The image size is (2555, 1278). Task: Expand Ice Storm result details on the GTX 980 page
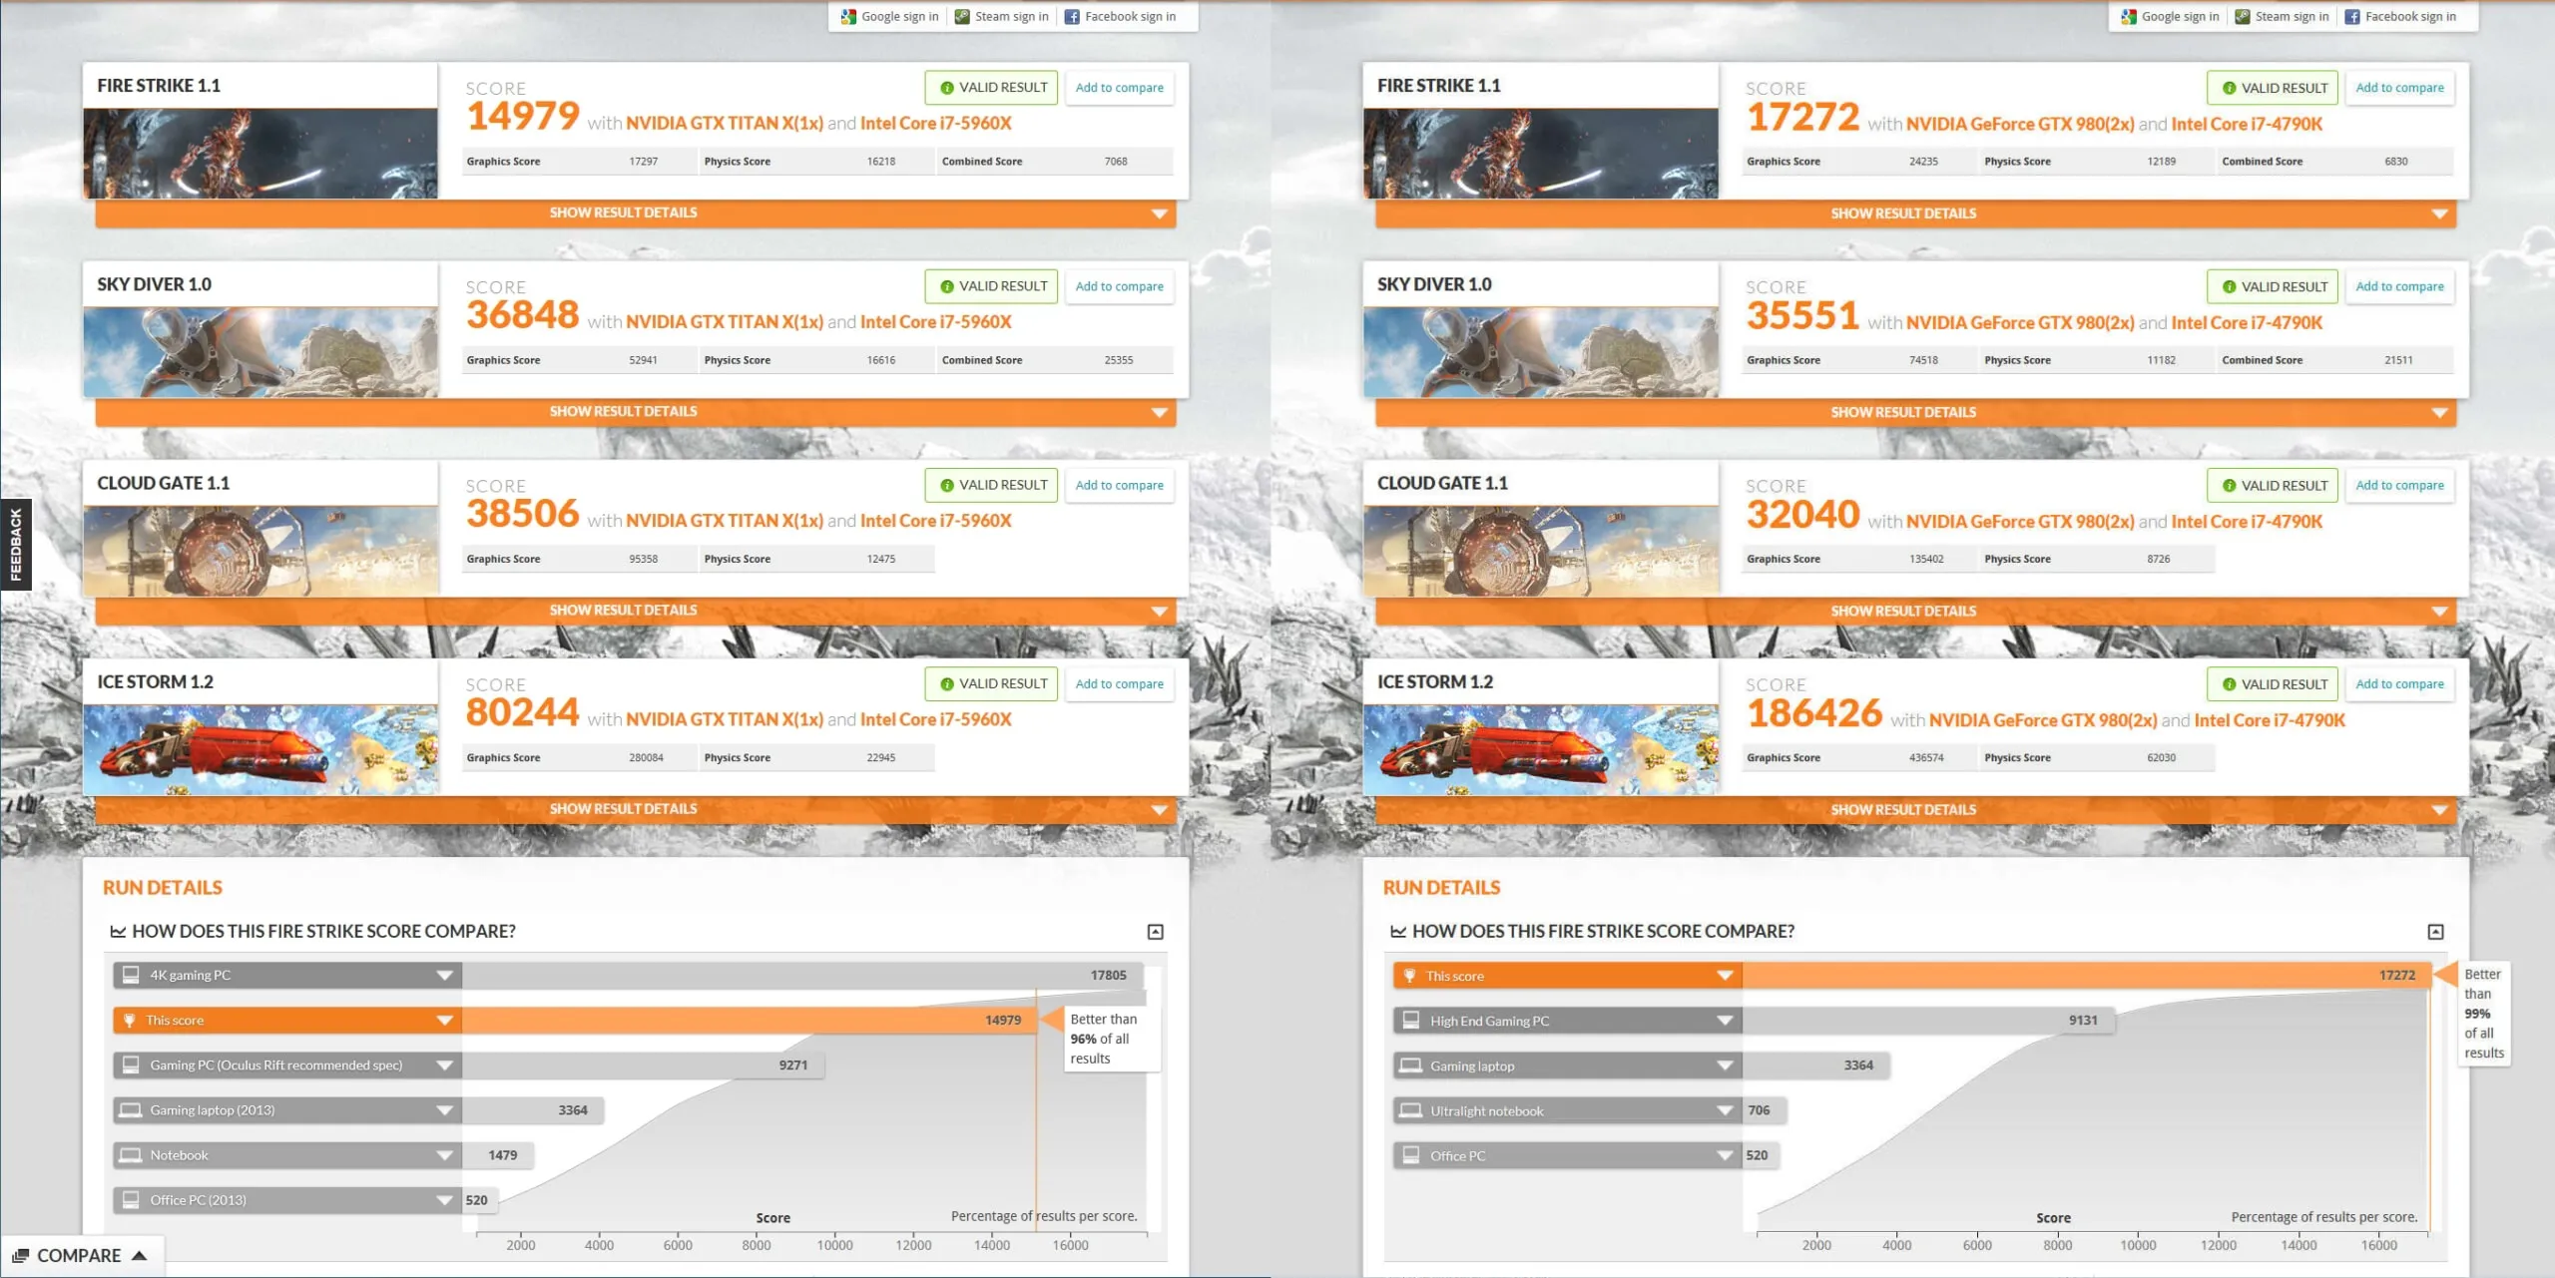pyautogui.click(x=1915, y=810)
